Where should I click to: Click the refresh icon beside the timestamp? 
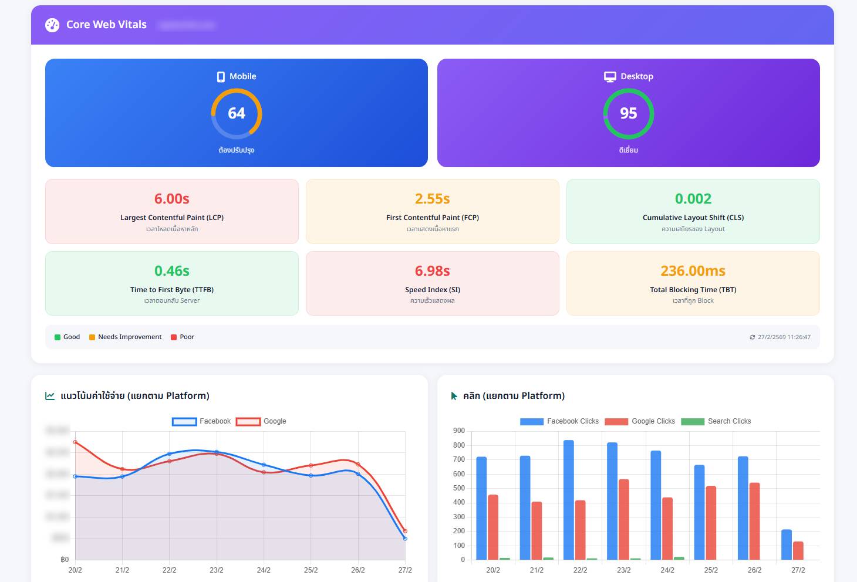(x=752, y=337)
